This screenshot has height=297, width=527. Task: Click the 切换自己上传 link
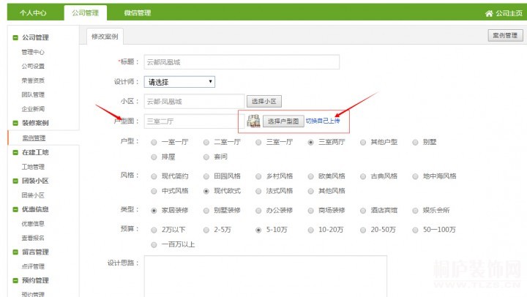(323, 121)
